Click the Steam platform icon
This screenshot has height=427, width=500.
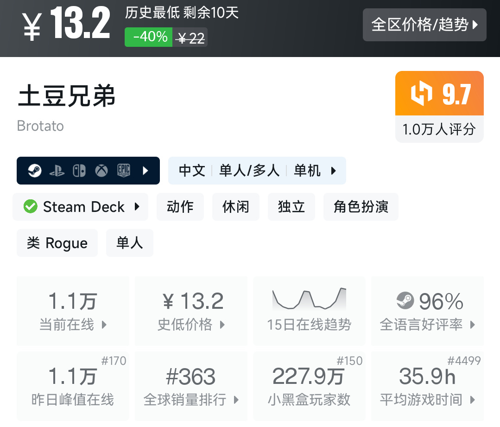[x=34, y=171]
